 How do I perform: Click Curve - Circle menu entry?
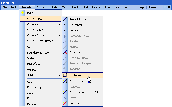click(35, 30)
